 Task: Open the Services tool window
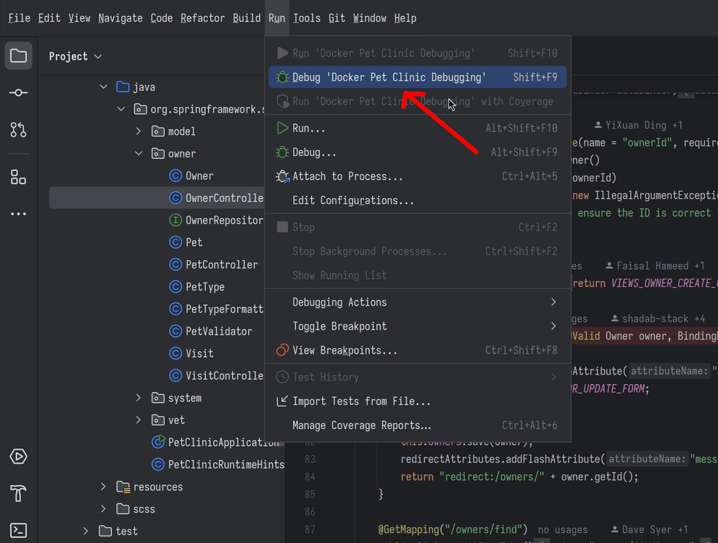[x=18, y=457]
